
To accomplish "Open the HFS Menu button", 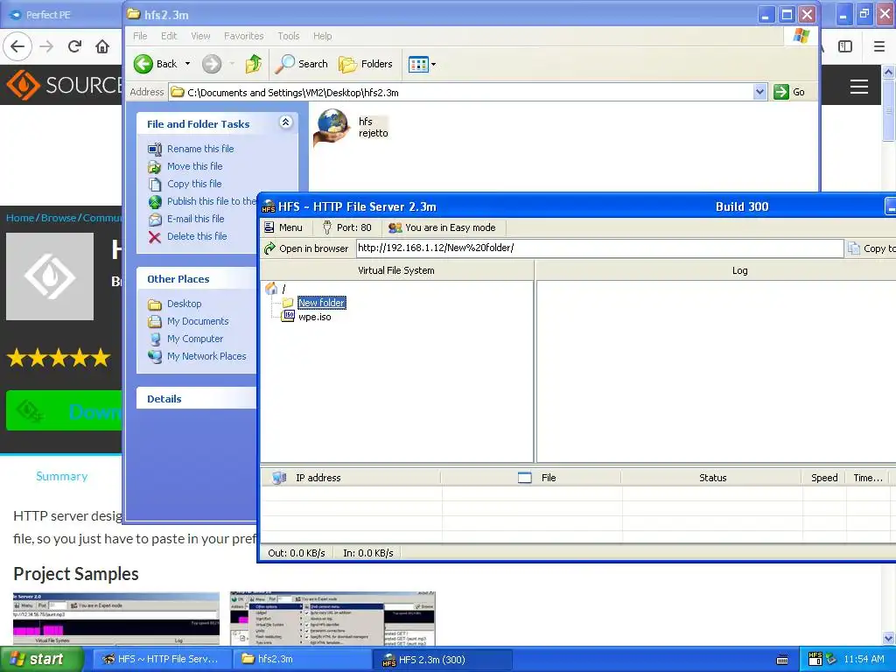I will point(283,227).
